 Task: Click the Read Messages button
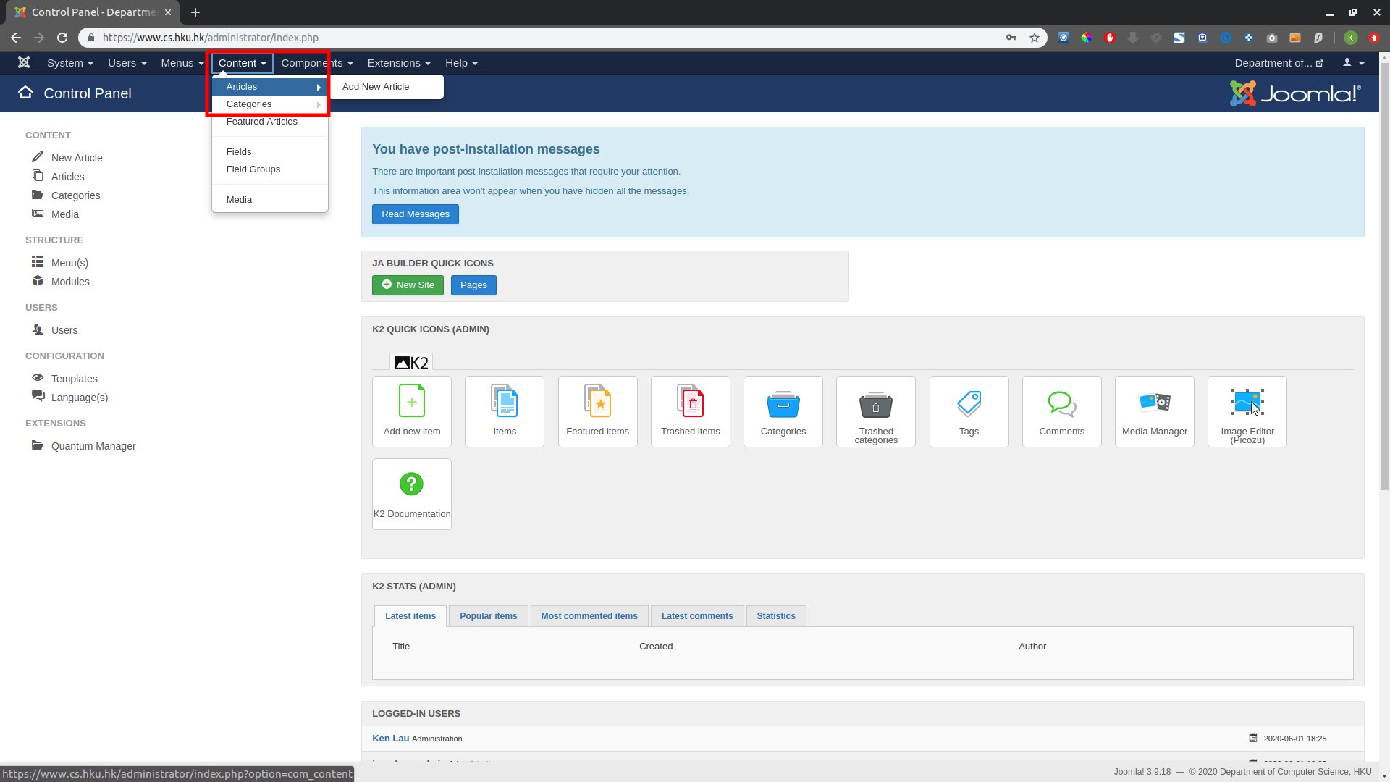[x=416, y=214]
